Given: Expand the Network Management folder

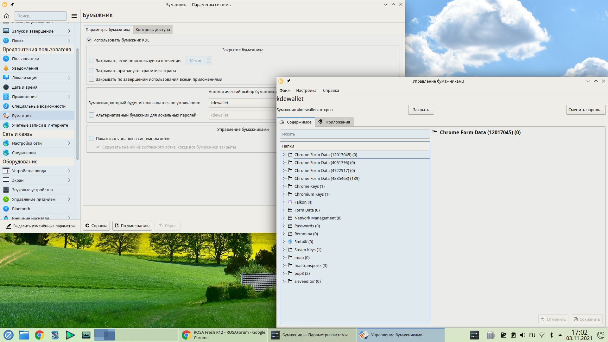Looking at the screenshot, I should point(284,218).
